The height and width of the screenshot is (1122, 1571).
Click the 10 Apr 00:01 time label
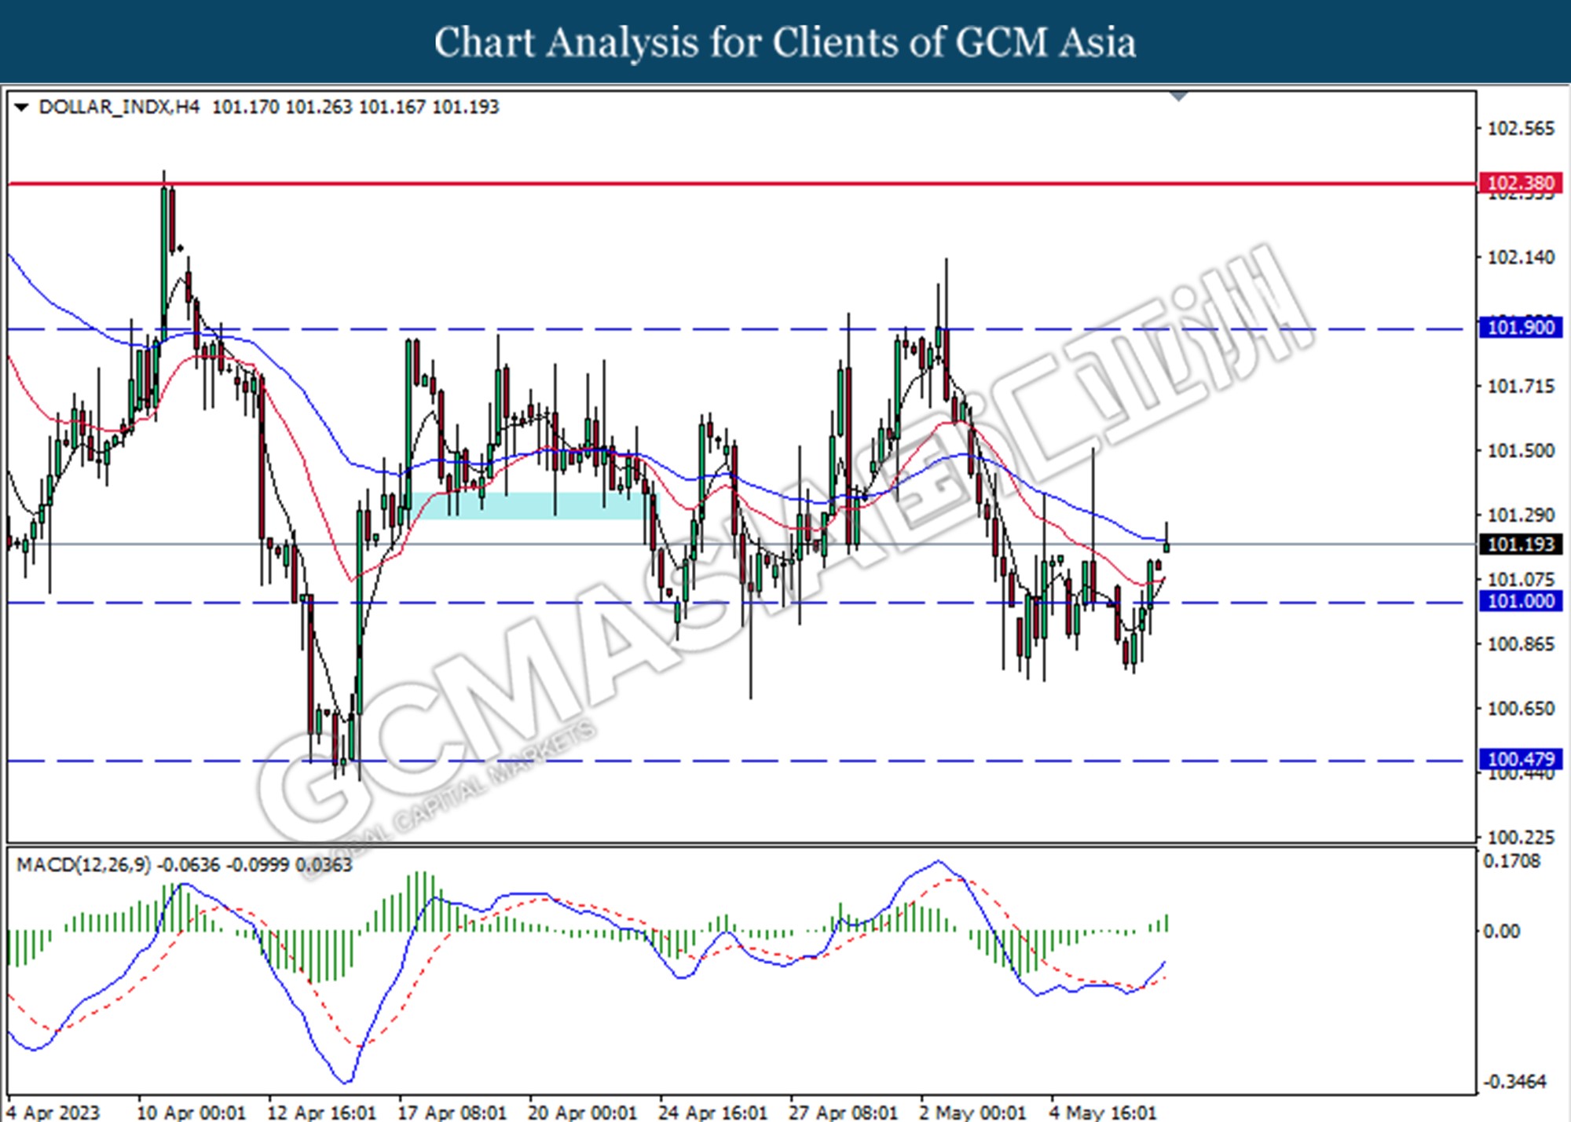point(191,1112)
